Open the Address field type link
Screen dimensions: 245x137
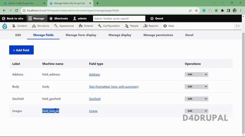[95, 75]
